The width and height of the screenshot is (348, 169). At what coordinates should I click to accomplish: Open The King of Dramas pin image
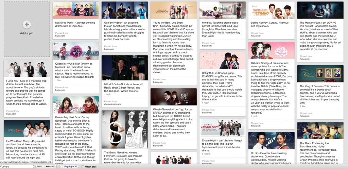point(320,74)
